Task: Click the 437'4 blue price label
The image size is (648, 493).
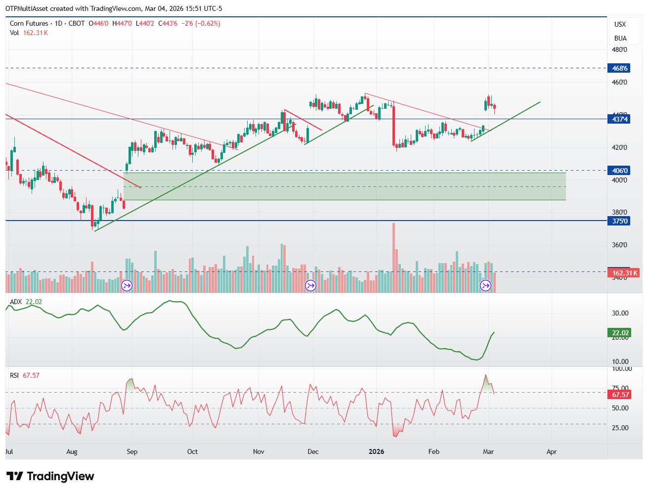Action: tap(619, 119)
